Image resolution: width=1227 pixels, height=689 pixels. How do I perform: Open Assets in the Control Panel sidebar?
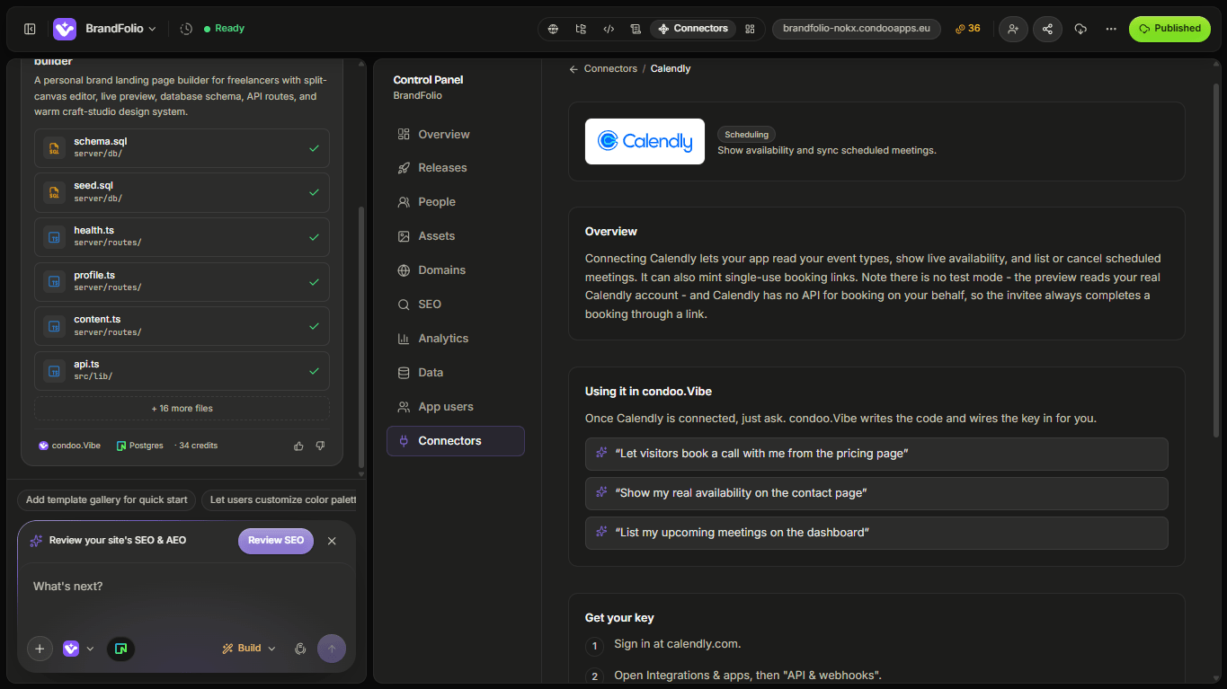pos(456,236)
